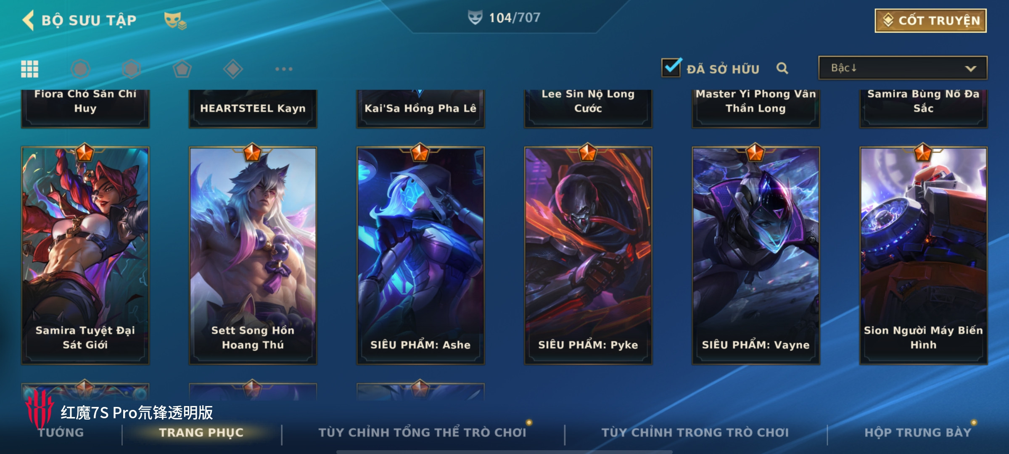The height and width of the screenshot is (454, 1009).
Task: Filter by the first circular rarity icon
Action: pos(80,69)
